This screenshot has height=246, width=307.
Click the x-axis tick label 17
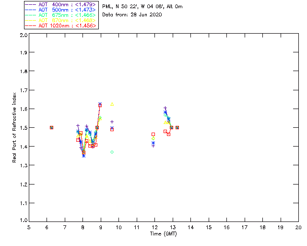point(245,227)
